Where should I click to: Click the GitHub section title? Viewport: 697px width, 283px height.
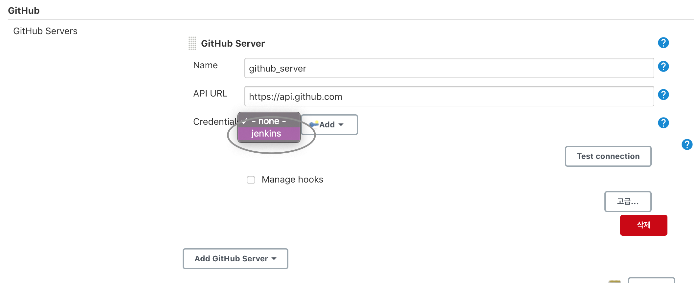[24, 11]
